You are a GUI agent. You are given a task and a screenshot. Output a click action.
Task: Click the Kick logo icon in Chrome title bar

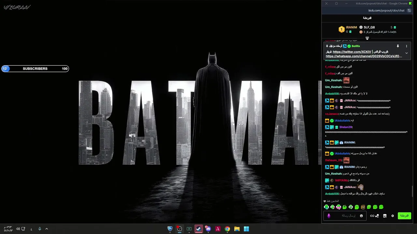[410, 3]
